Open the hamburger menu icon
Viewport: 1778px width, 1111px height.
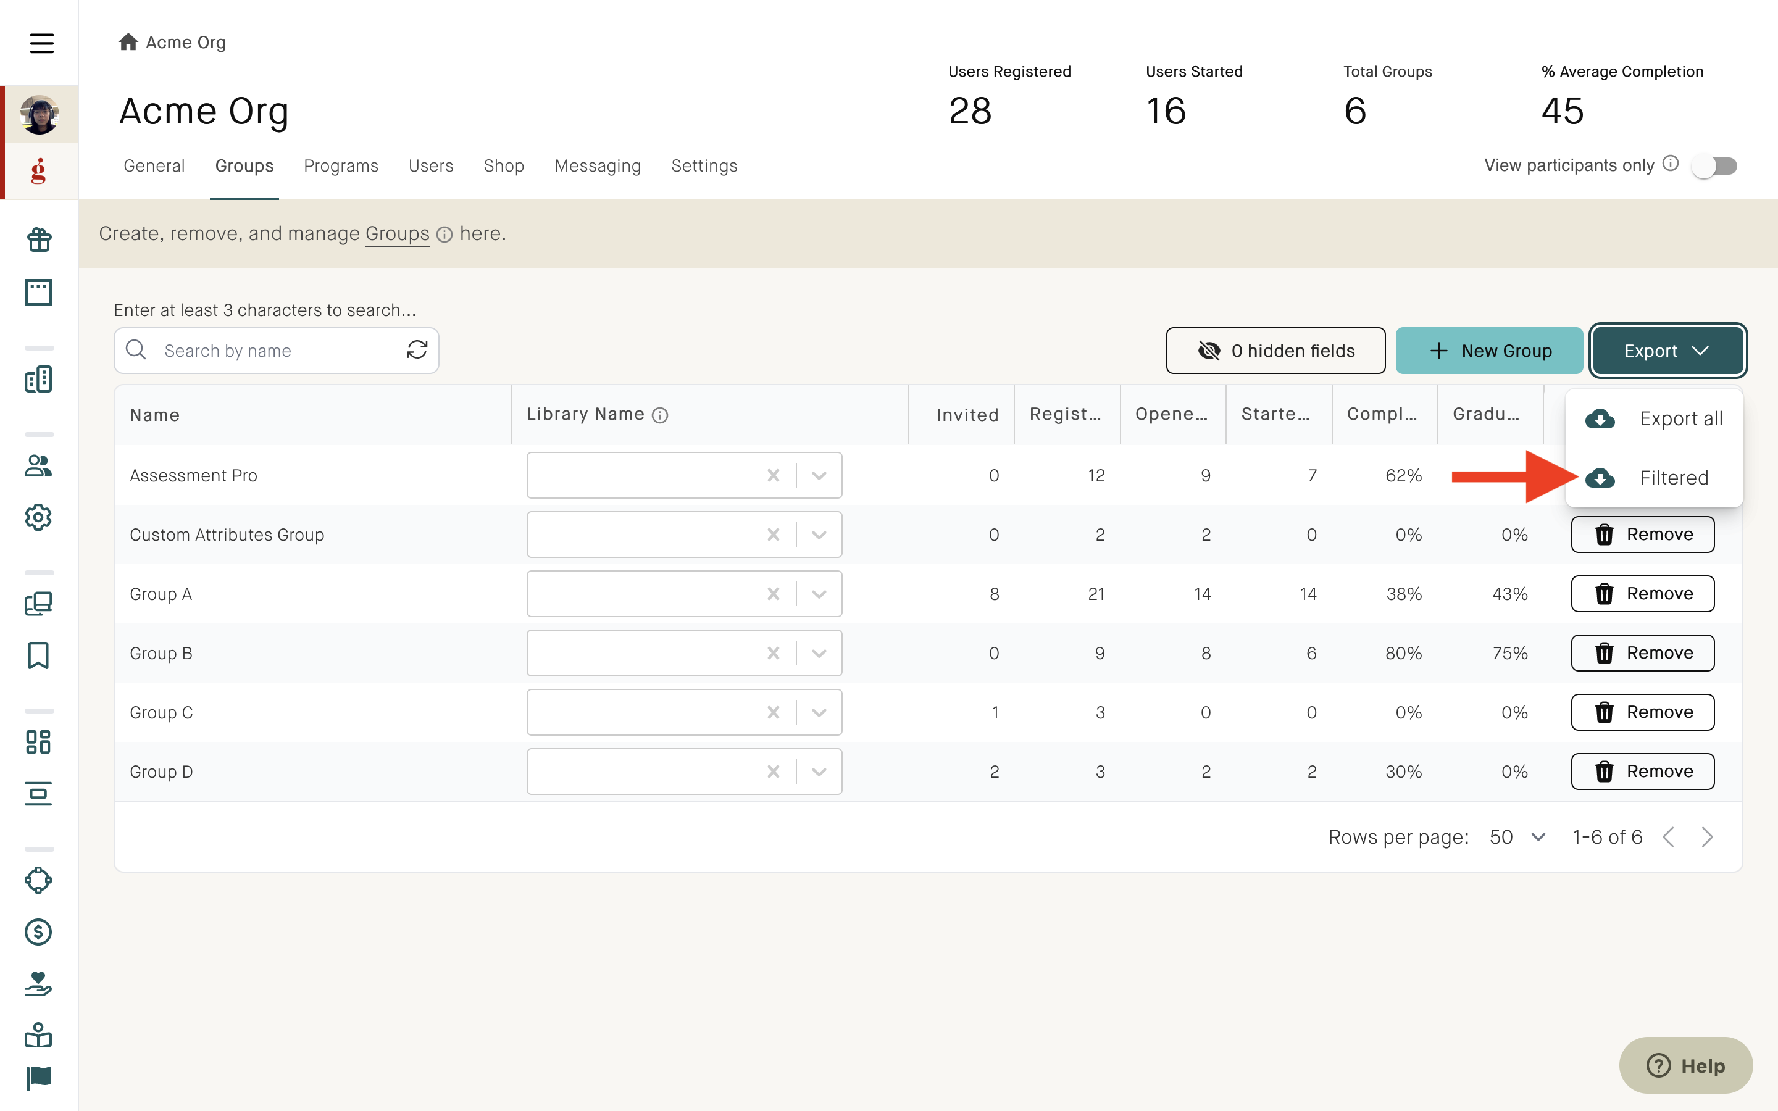tap(41, 43)
